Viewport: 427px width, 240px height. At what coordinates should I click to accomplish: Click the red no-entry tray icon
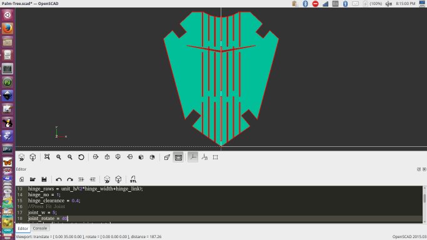(315, 4)
